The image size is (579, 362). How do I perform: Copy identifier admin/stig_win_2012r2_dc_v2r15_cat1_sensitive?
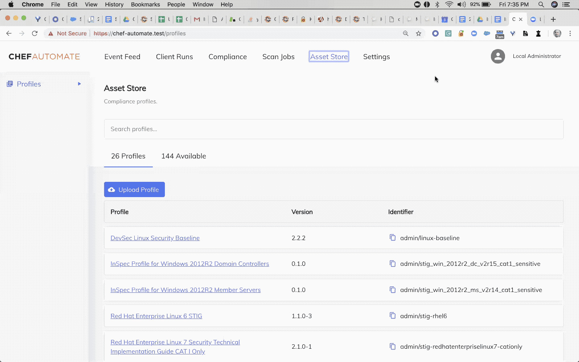pos(392,263)
